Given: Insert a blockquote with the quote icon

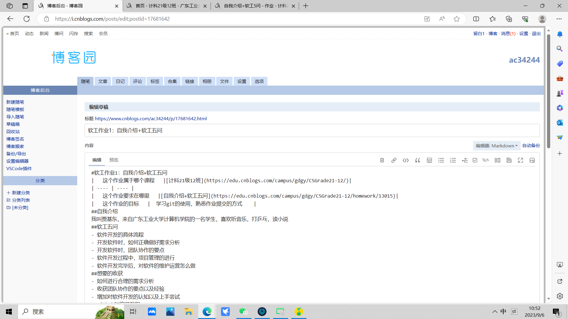Looking at the screenshot, I should (417, 160).
